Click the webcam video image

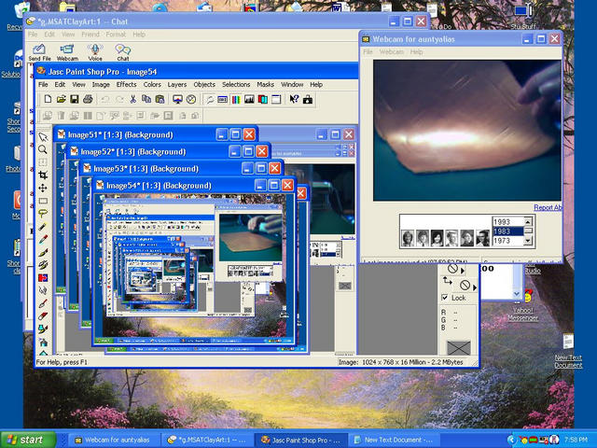click(466, 131)
